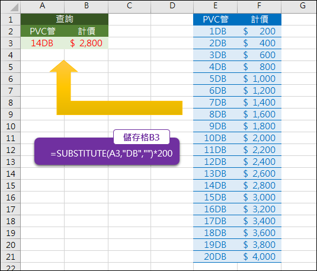The image size is (317, 271).
Task: Click cell B3 showing $ 2,800
Action: click(x=87, y=43)
